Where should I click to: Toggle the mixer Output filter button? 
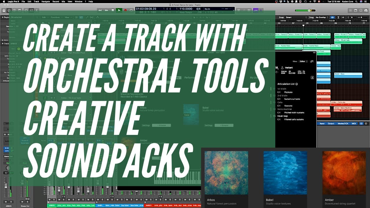(331, 123)
